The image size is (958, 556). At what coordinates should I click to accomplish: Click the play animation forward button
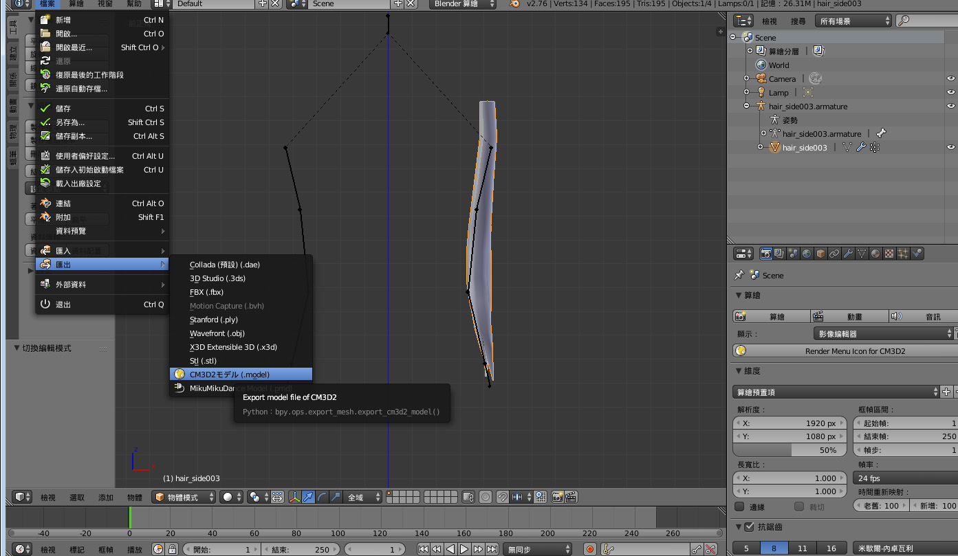(464, 549)
